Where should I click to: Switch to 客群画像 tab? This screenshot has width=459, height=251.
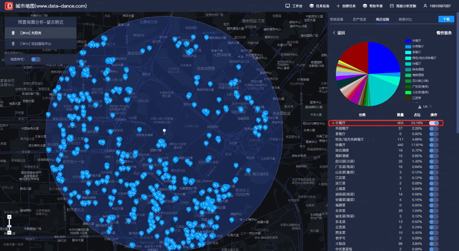tap(336, 19)
